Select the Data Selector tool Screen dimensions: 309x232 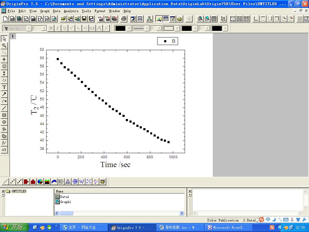[x=4, y=73]
